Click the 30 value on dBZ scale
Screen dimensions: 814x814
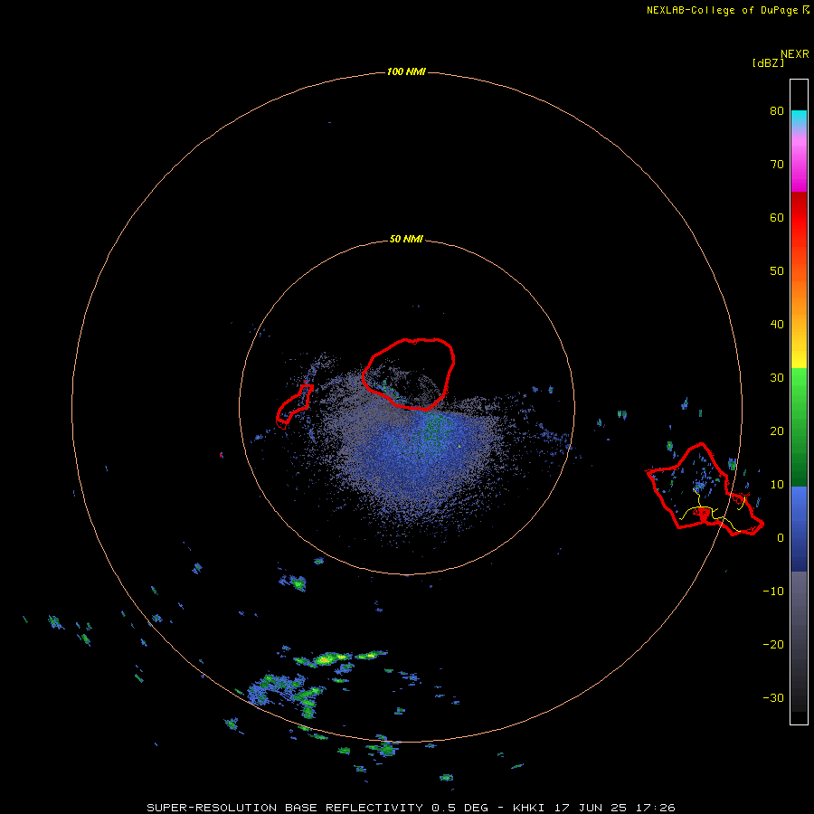777,377
